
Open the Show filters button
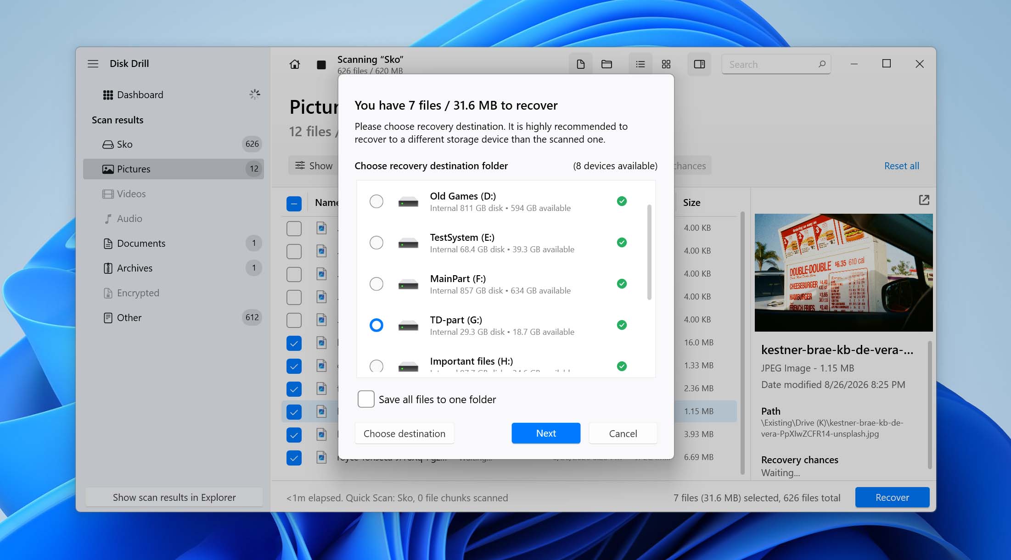point(314,166)
